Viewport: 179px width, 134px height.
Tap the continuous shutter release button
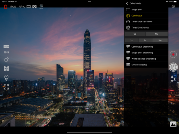pyautogui.click(x=173, y=67)
